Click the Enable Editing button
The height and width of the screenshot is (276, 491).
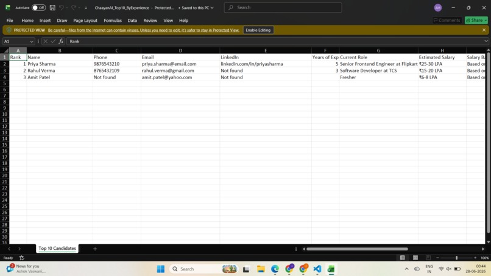(258, 30)
